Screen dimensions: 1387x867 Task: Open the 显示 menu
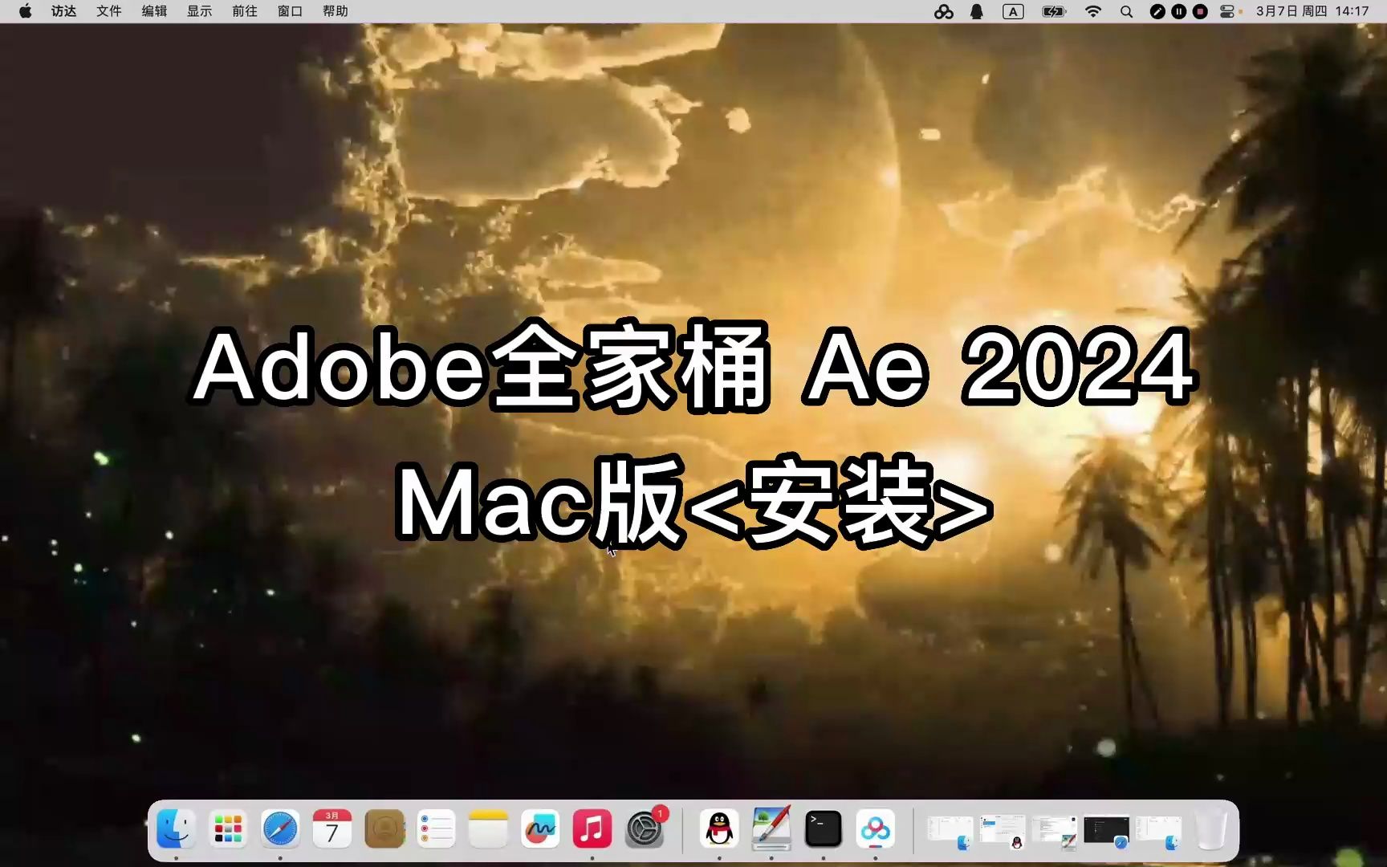199,11
